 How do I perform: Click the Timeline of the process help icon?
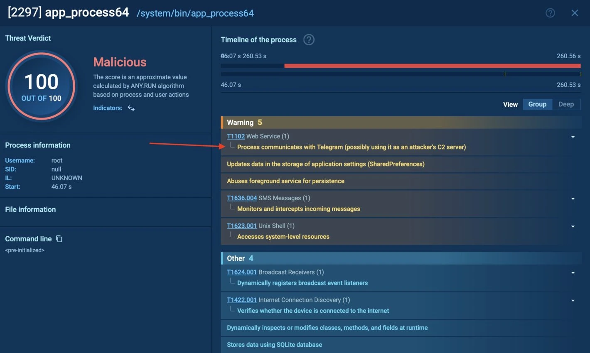click(309, 40)
